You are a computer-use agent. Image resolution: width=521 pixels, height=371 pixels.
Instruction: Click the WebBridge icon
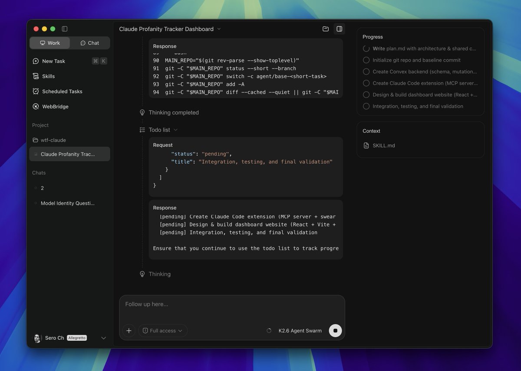coord(36,107)
